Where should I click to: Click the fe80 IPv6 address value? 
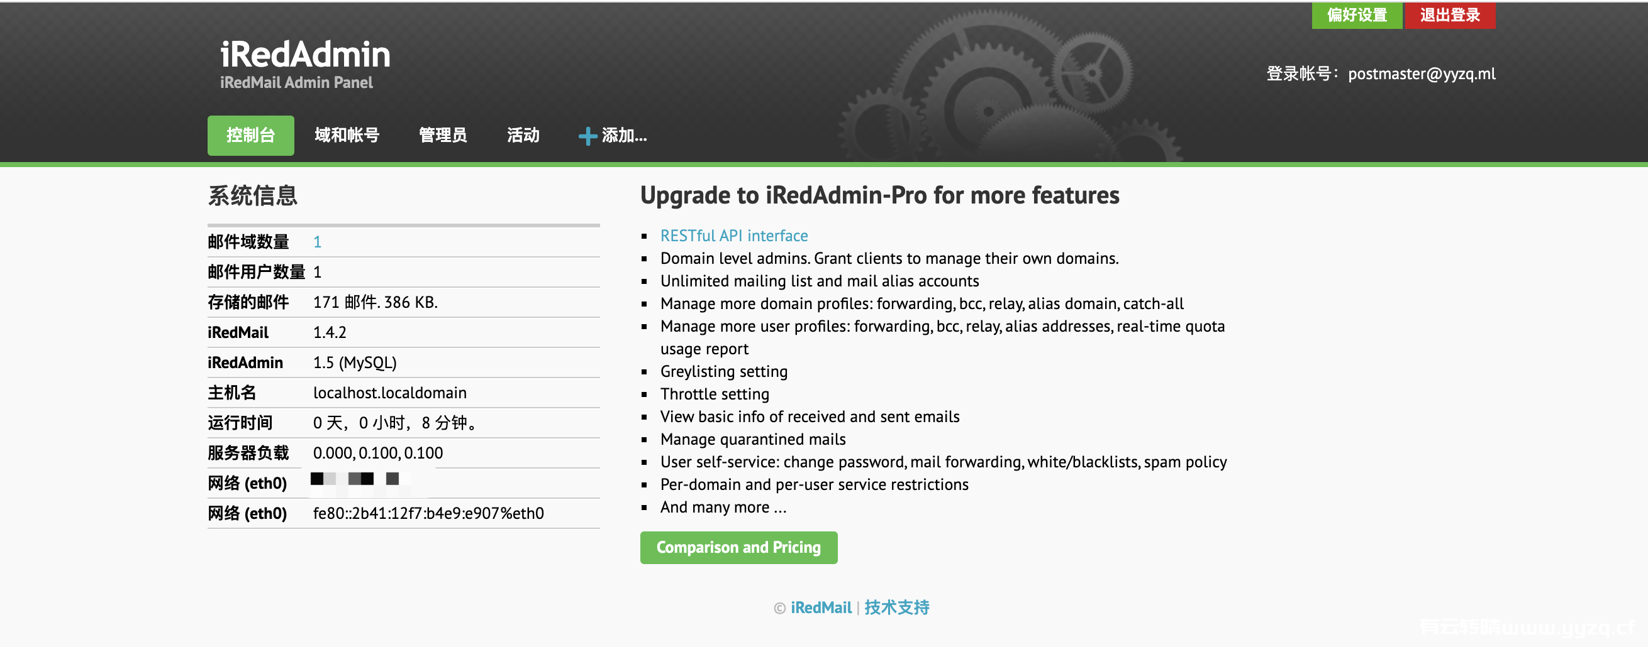tap(428, 513)
